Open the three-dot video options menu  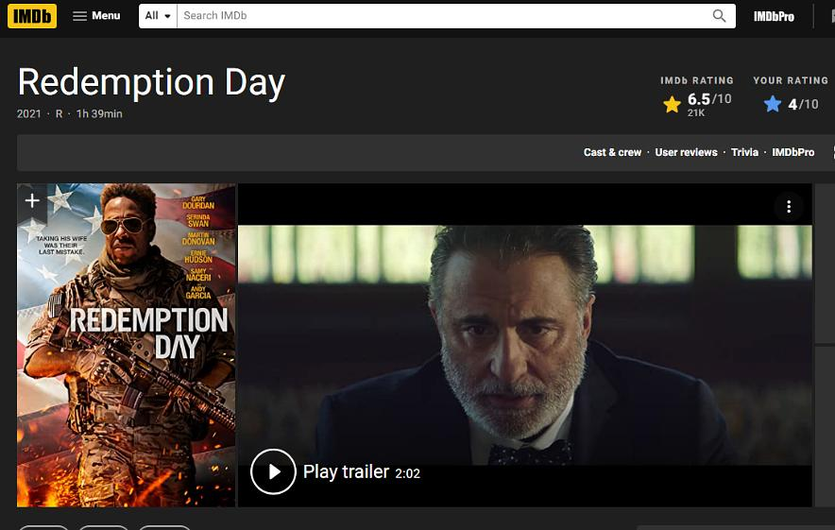(x=789, y=207)
